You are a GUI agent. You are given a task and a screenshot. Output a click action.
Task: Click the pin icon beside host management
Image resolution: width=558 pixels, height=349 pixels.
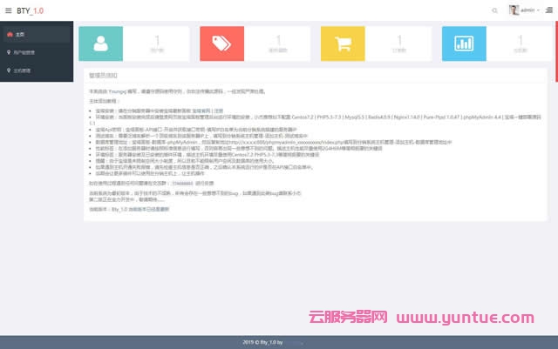[x=8, y=70]
